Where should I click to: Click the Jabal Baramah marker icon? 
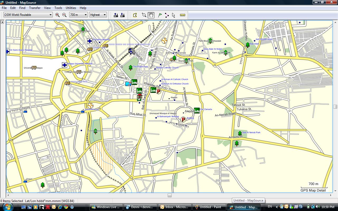[x=83, y=111]
